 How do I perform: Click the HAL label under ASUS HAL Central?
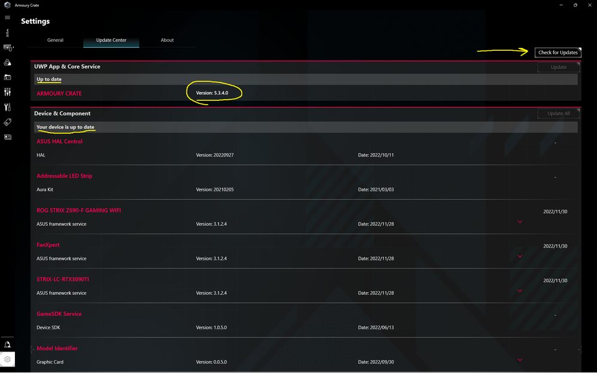41,155
